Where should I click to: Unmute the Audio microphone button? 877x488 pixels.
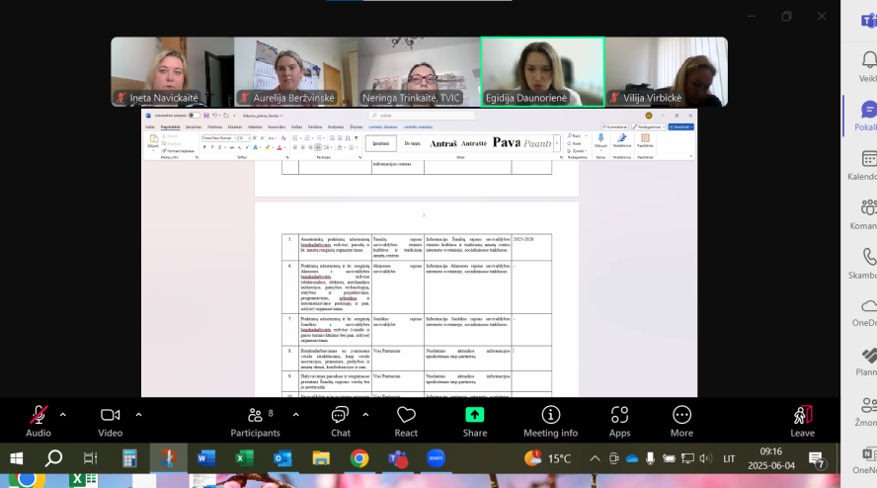39,422
